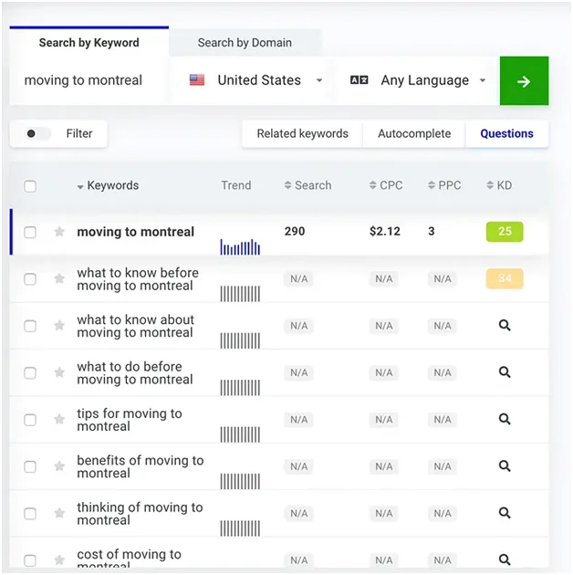Check KD for 'tips for moving to montreal'
Screen dimensions: 573x575
click(505, 419)
